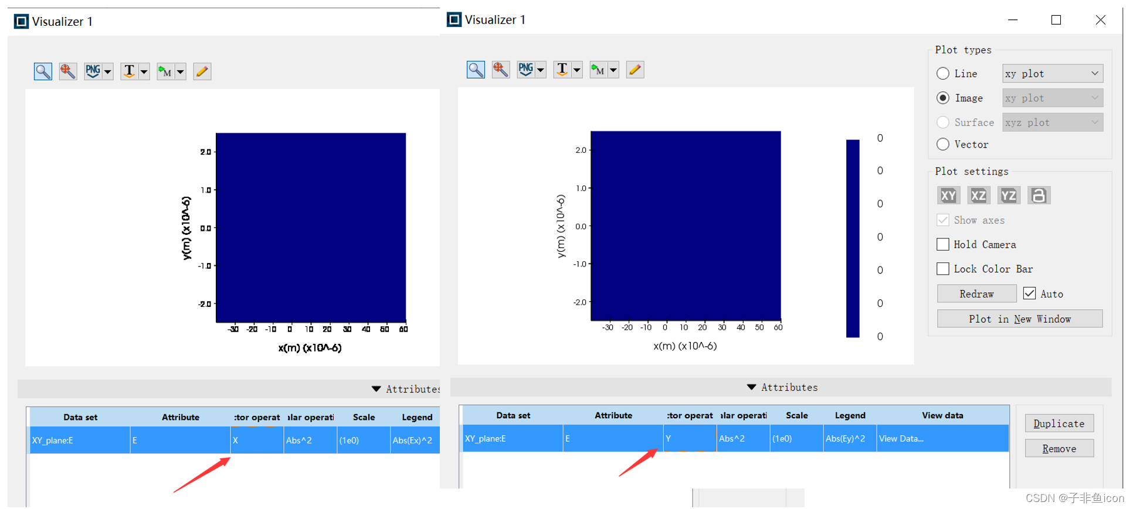Viewport: 1133px width, 509px height.
Task: Open PNG export dropdown arrow in right window
Action: tap(541, 70)
